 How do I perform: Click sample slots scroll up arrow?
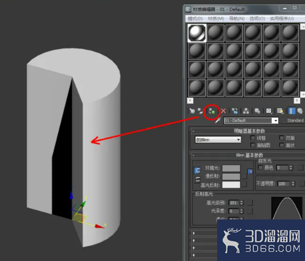point(303,26)
